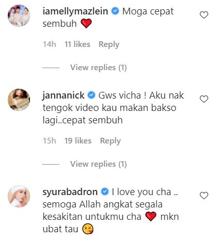Click the 14h comment timestamp
The width and height of the screenshot is (219, 241).
click(x=49, y=44)
